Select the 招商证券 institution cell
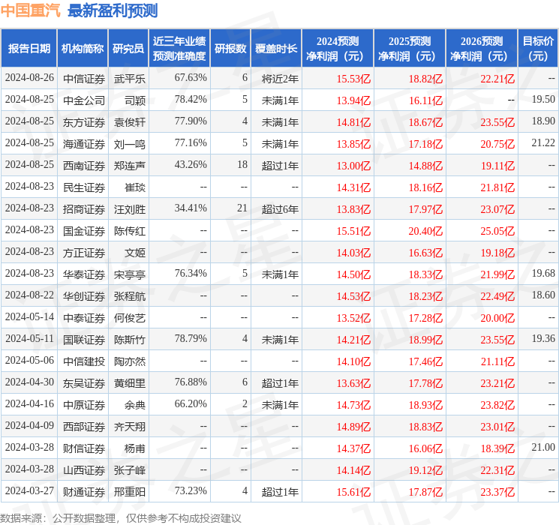The height and width of the screenshot is (525, 559). tap(84, 208)
